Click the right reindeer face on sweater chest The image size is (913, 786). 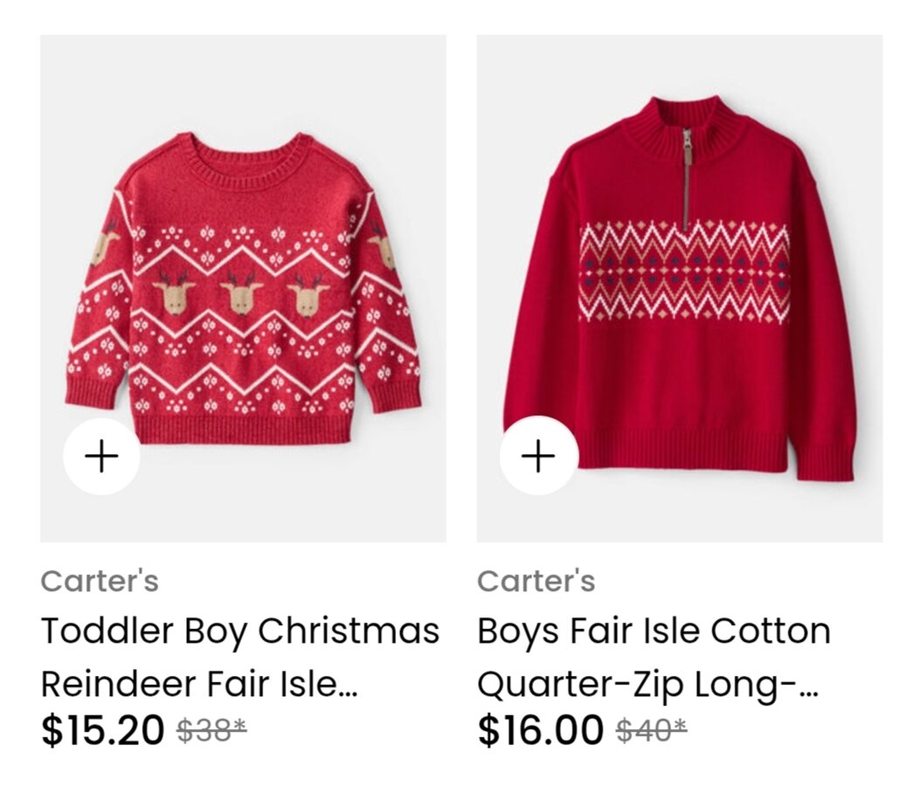308,295
